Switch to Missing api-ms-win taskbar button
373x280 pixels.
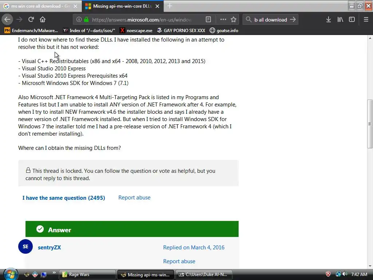146,275
